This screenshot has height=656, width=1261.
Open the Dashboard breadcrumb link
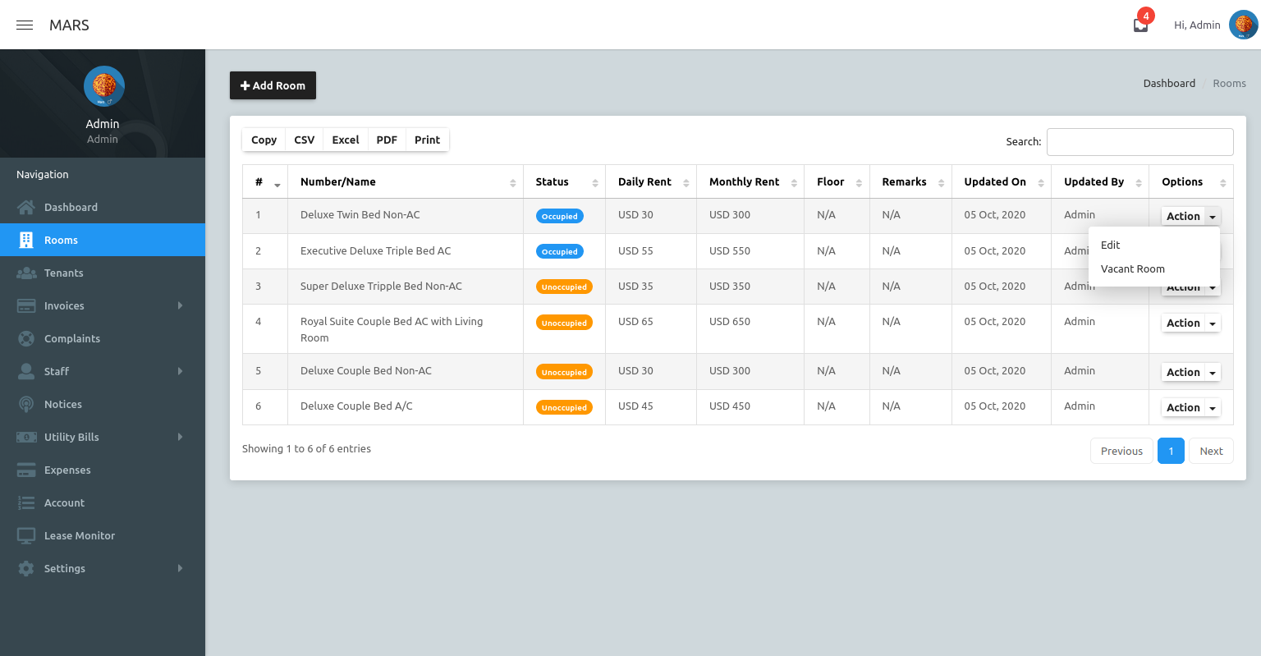tap(1169, 83)
